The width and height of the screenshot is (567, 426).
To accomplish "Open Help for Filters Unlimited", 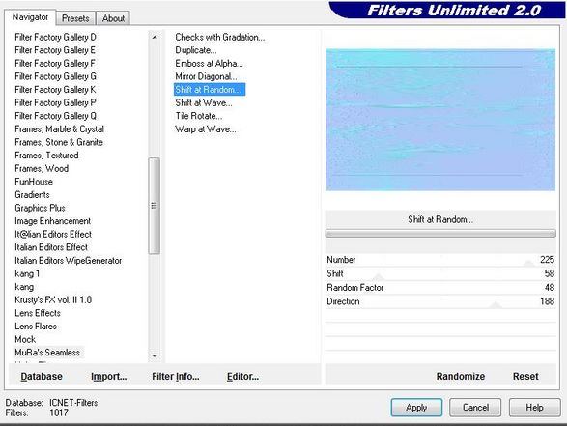I will click(x=534, y=408).
